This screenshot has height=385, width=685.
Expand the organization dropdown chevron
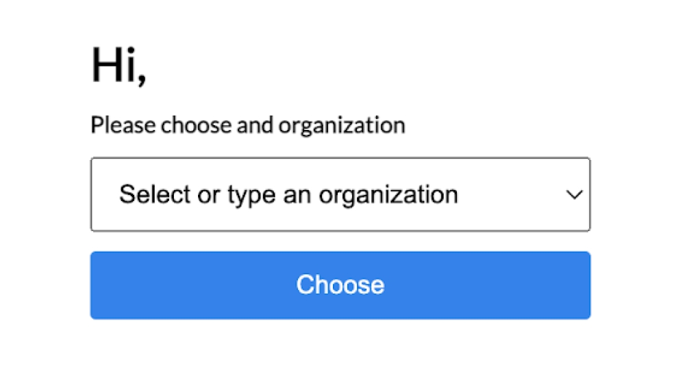click(575, 194)
